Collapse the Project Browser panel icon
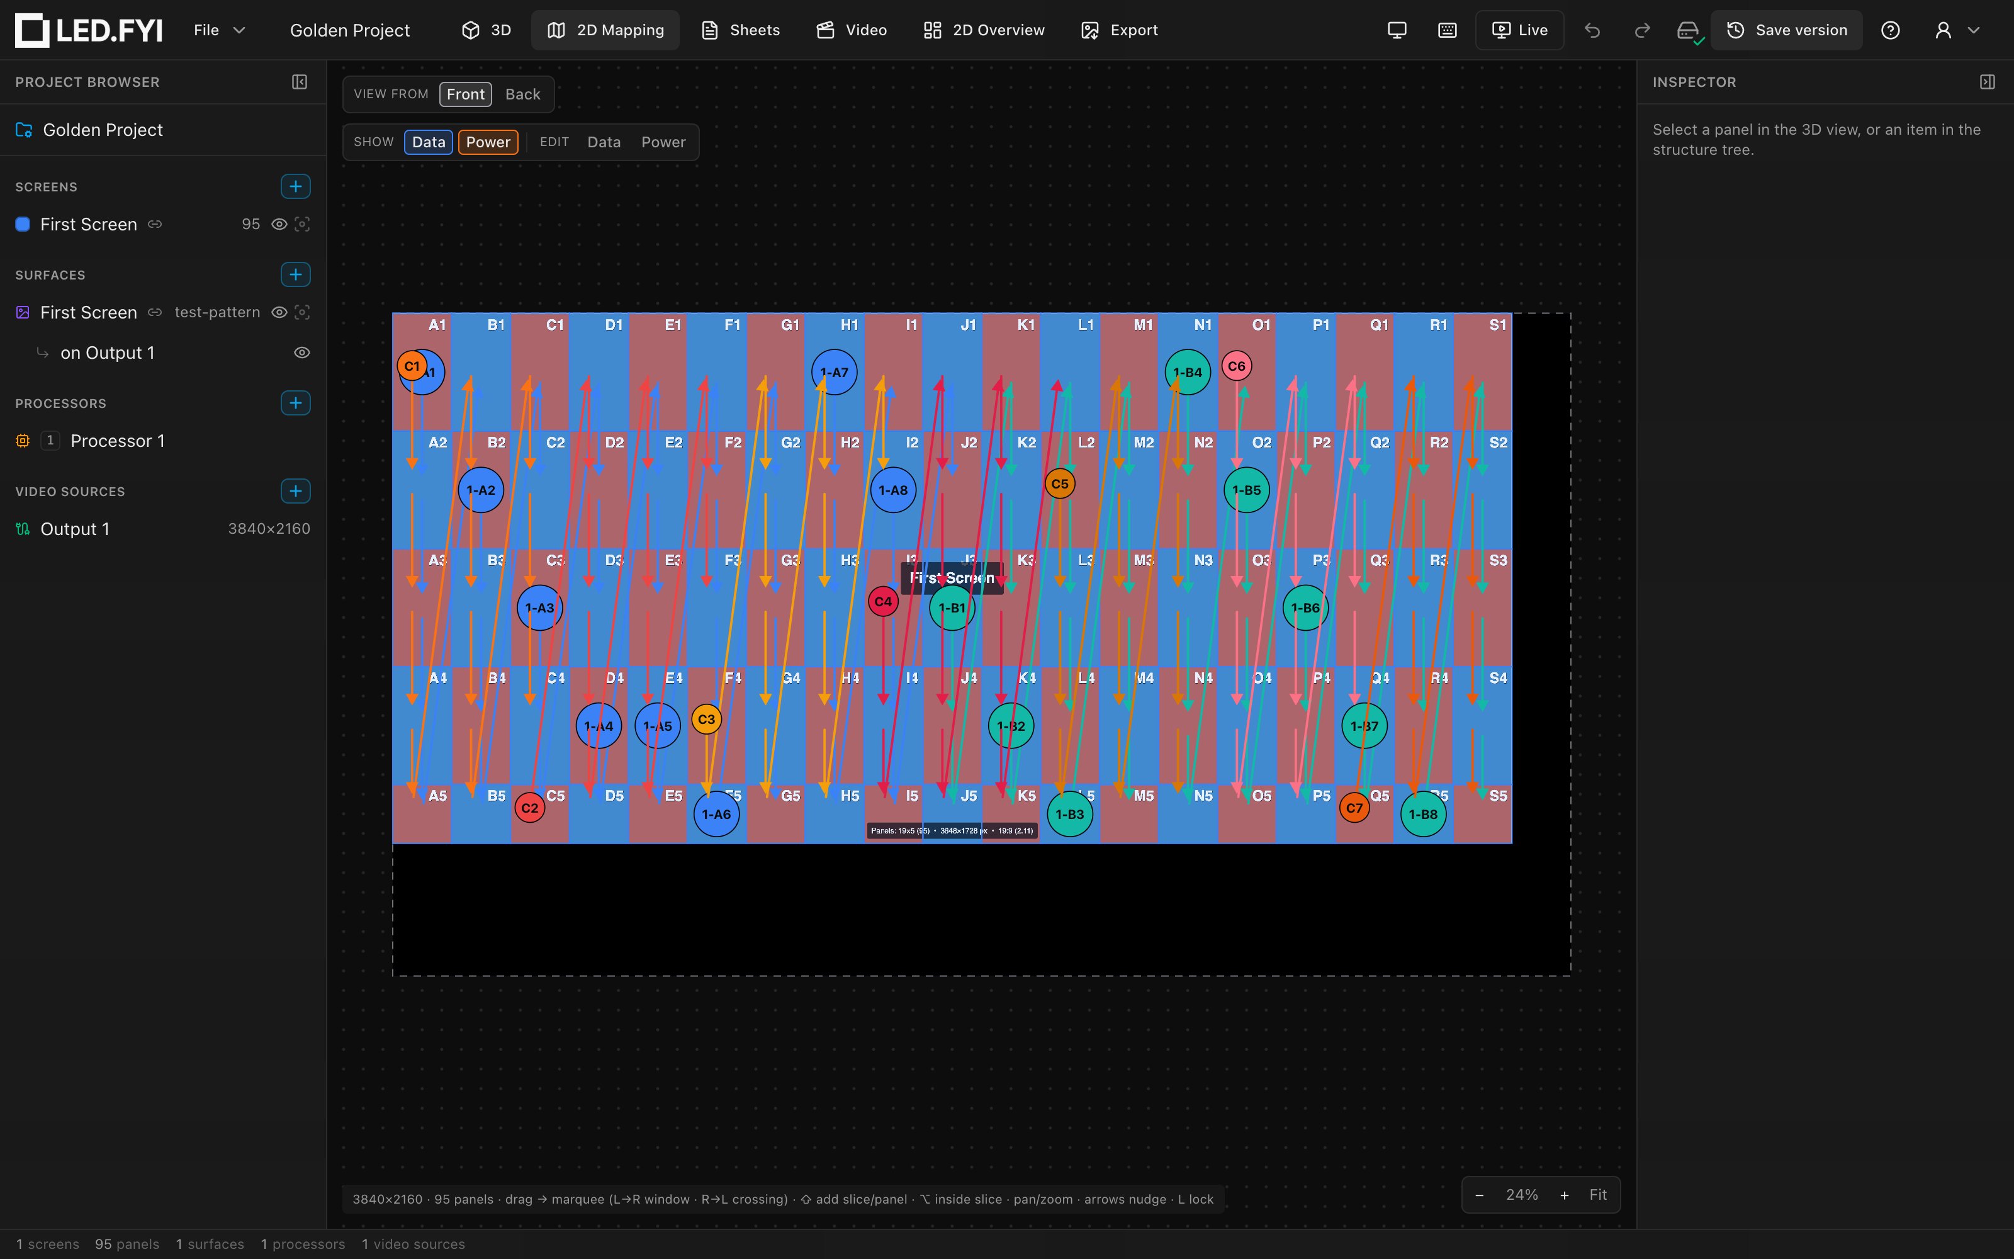Screen dimensions: 2014x1259 [x=300, y=82]
